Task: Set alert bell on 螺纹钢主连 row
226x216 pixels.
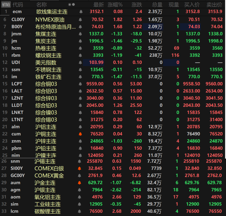Action: click(x=80, y=55)
